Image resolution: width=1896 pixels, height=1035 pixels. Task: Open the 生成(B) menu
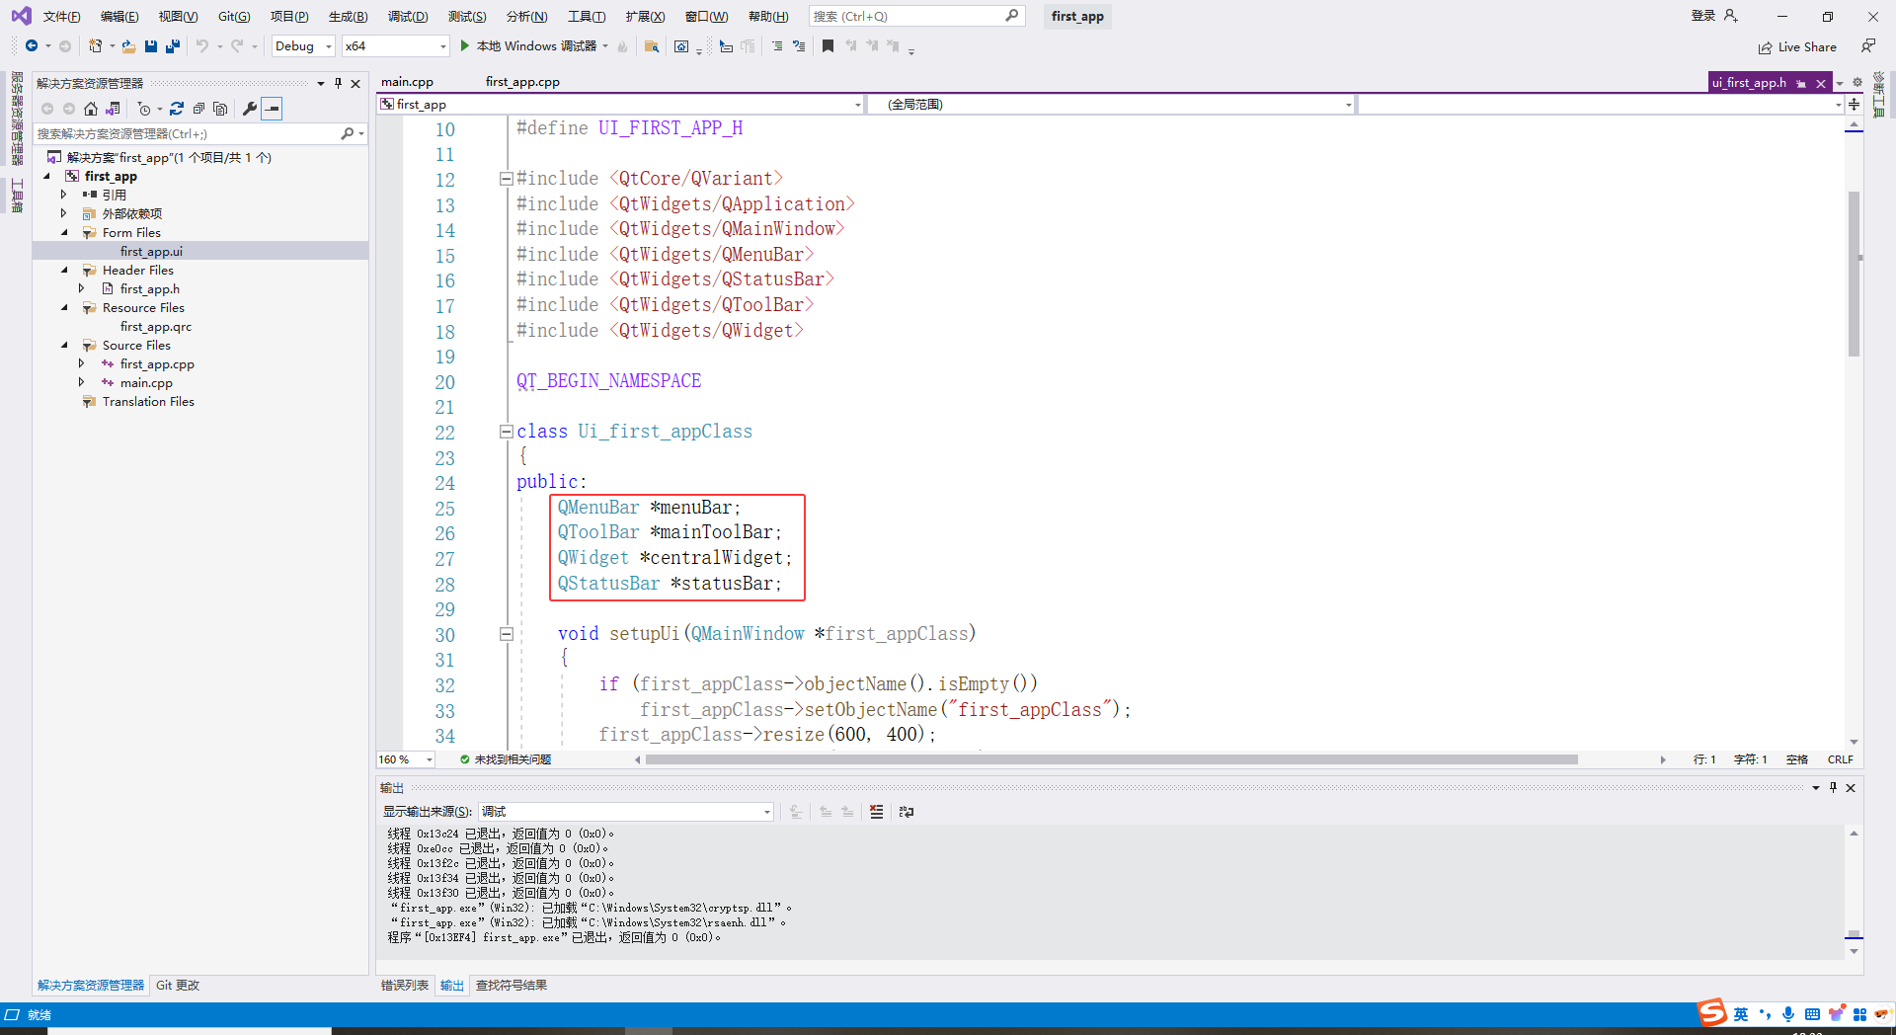[x=348, y=16]
